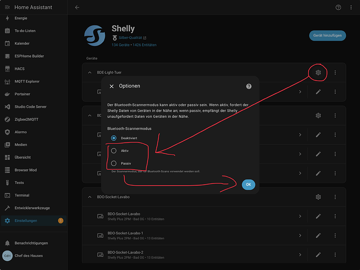Edit the BDO-Socket-Lavabo 10 Entitäten device

coord(318,217)
